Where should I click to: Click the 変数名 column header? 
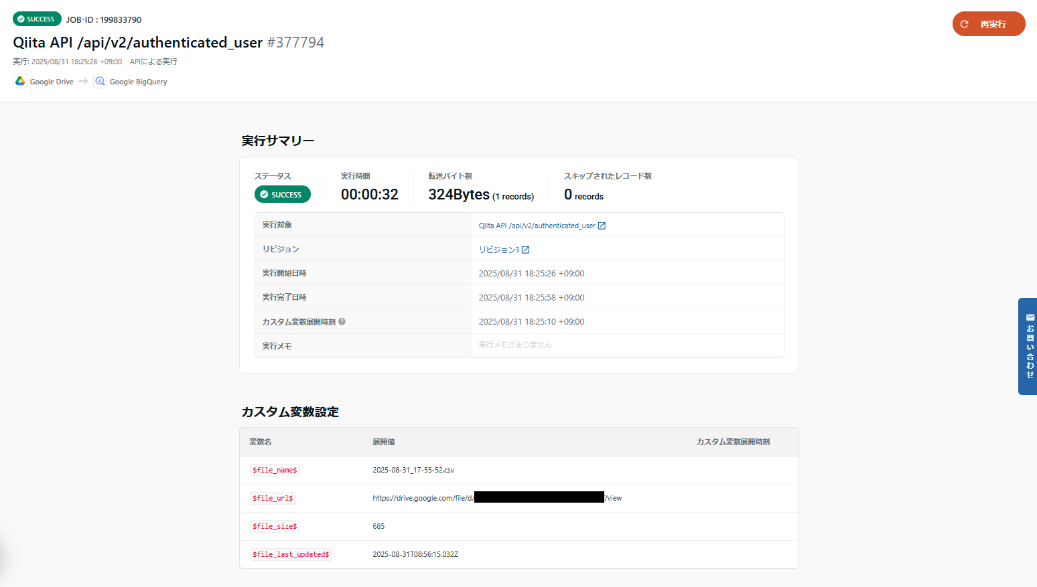261,442
